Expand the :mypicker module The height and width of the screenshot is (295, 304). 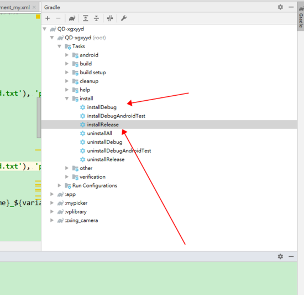[x=52, y=203]
